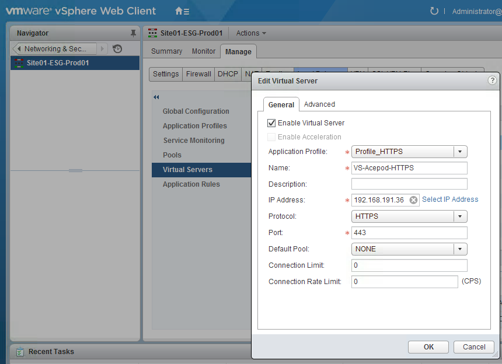Open the Settings sub-tab

(x=166, y=74)
